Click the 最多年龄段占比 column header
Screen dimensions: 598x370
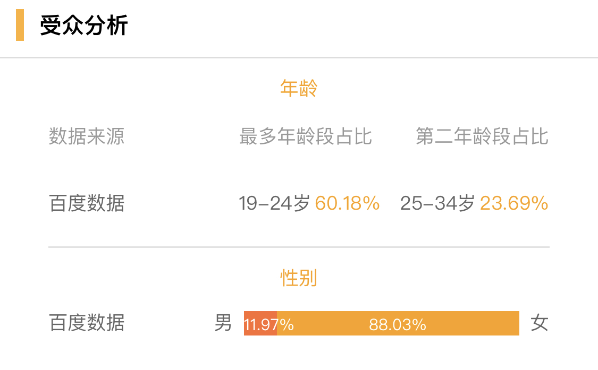point(306,136)
